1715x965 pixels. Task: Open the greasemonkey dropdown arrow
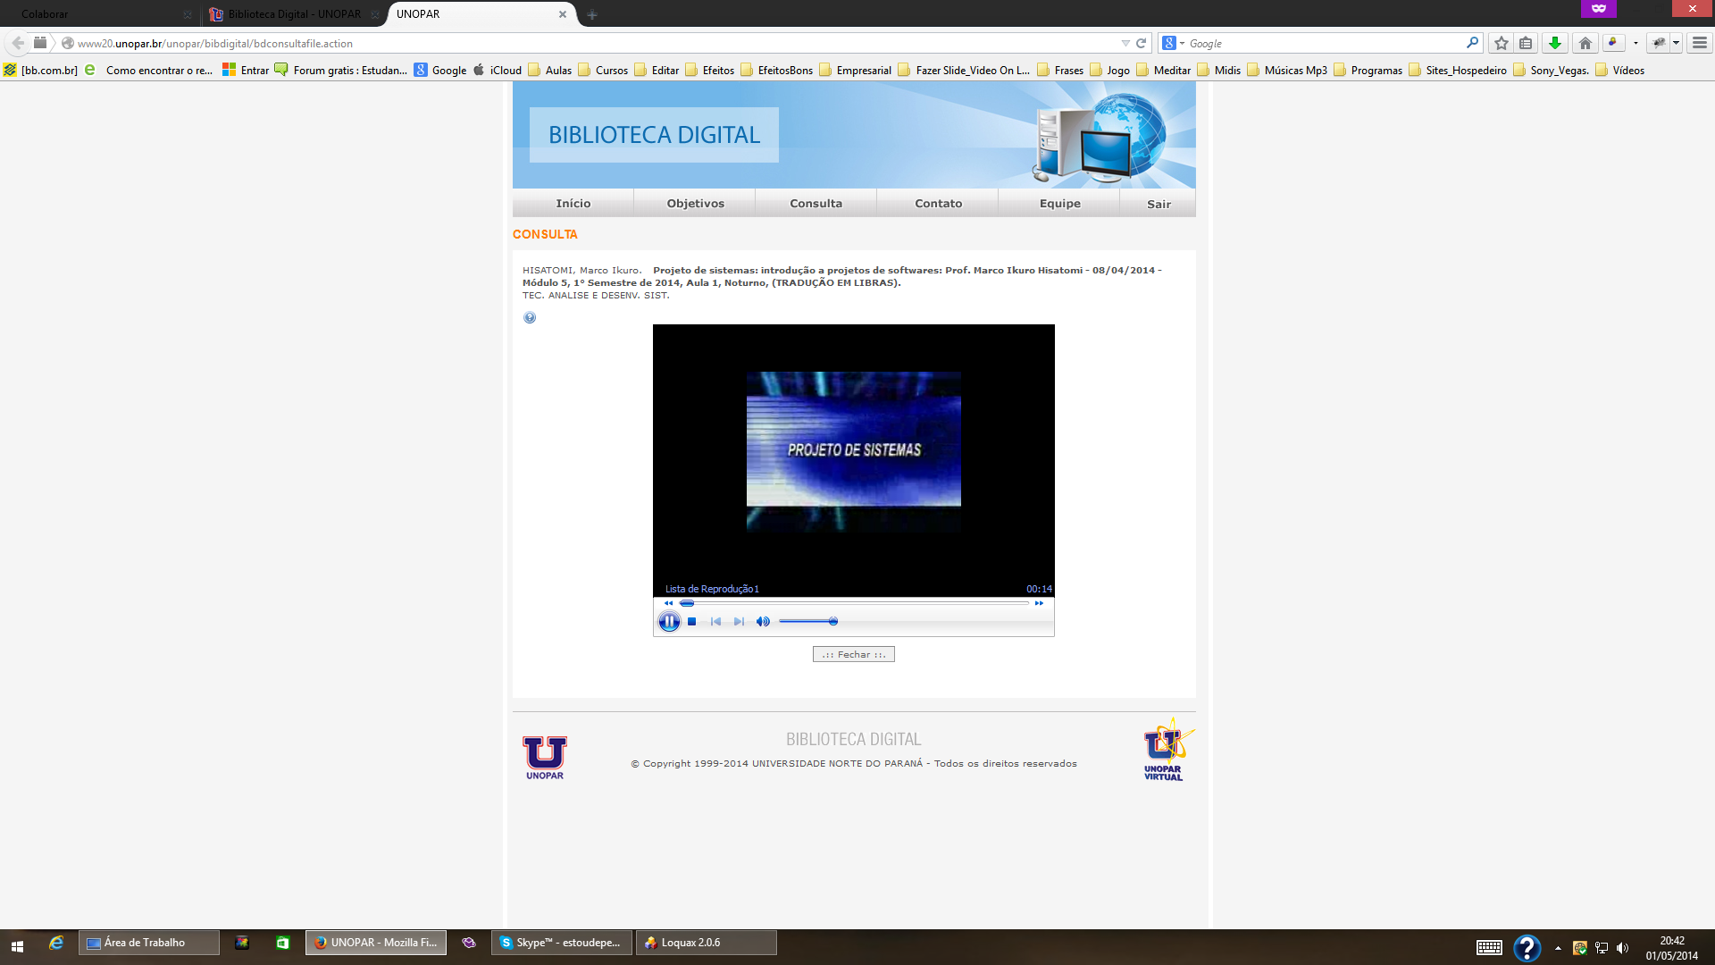(1677, 43)
